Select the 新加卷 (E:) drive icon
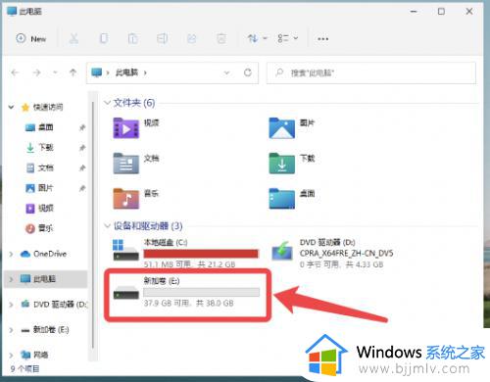This screenshot has height=382, width=490. (126, 293)
